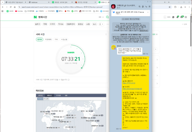Image resolution: width=192 pixels, height=132 pixels.
Task: Click third tab in overseas info bar
Action: coord(58,95)
